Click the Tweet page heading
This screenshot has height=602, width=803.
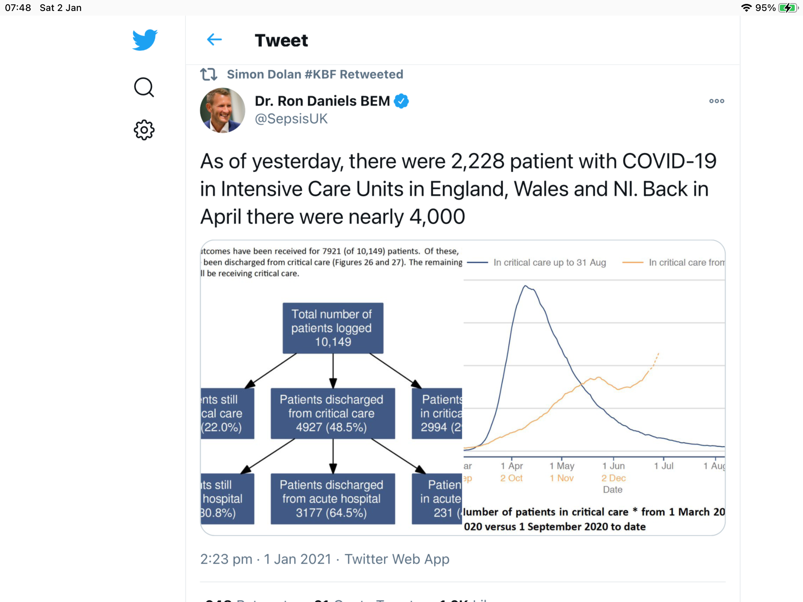[281, 40]
